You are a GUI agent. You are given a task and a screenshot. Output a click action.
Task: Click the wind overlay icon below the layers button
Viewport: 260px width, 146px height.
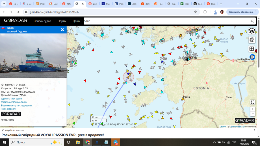[252, 40]
